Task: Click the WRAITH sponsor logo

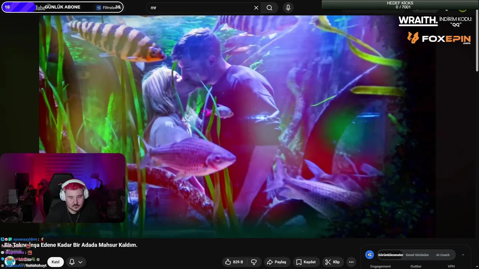Action: coord(418,21)
